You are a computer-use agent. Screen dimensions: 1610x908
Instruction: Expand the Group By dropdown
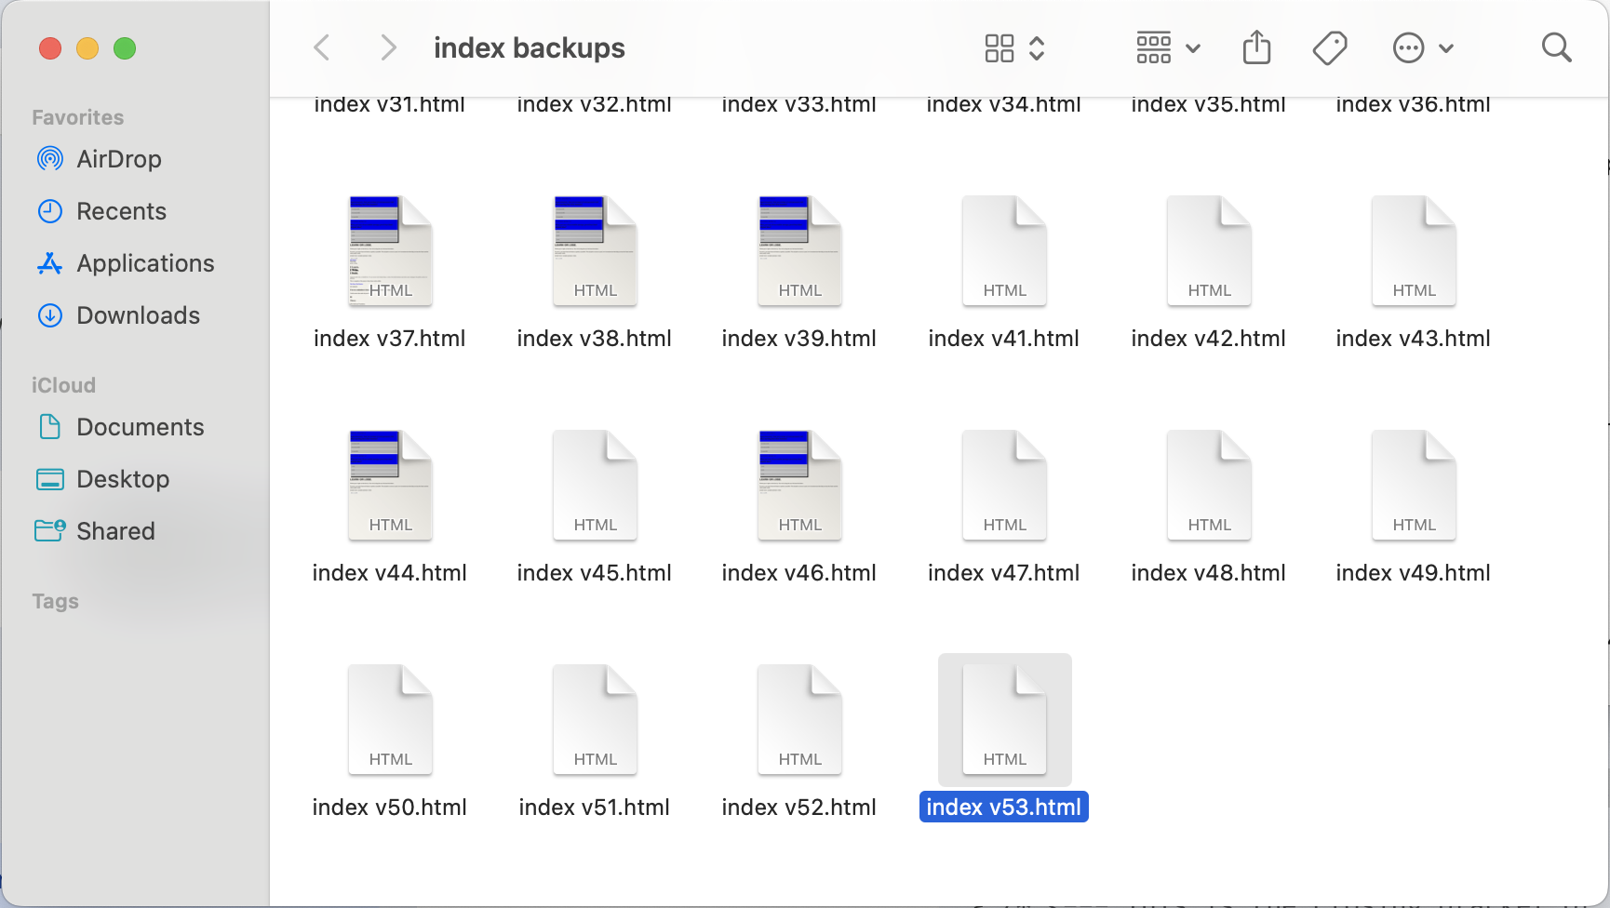pos(1168,47)
